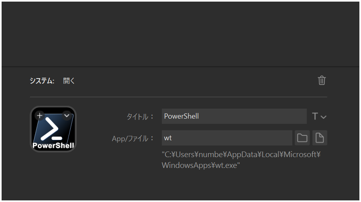Screen dimensions: 361x202
Task: Click the 開く action name
Action: pos(69,81)
